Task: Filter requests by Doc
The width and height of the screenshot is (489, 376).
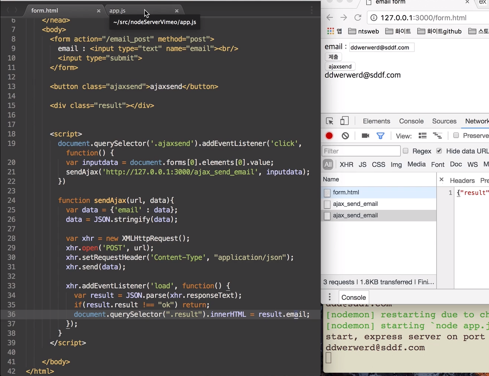Action: (x=456, y=164)
